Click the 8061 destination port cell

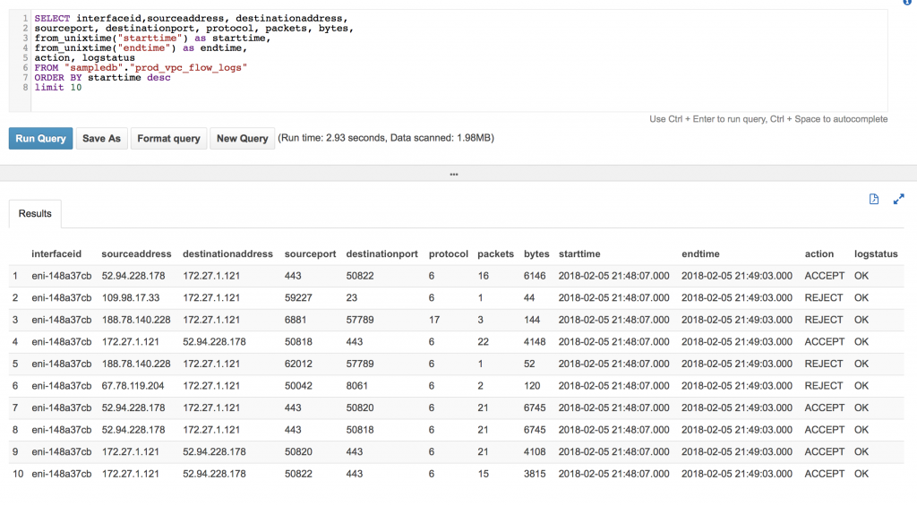358,386
